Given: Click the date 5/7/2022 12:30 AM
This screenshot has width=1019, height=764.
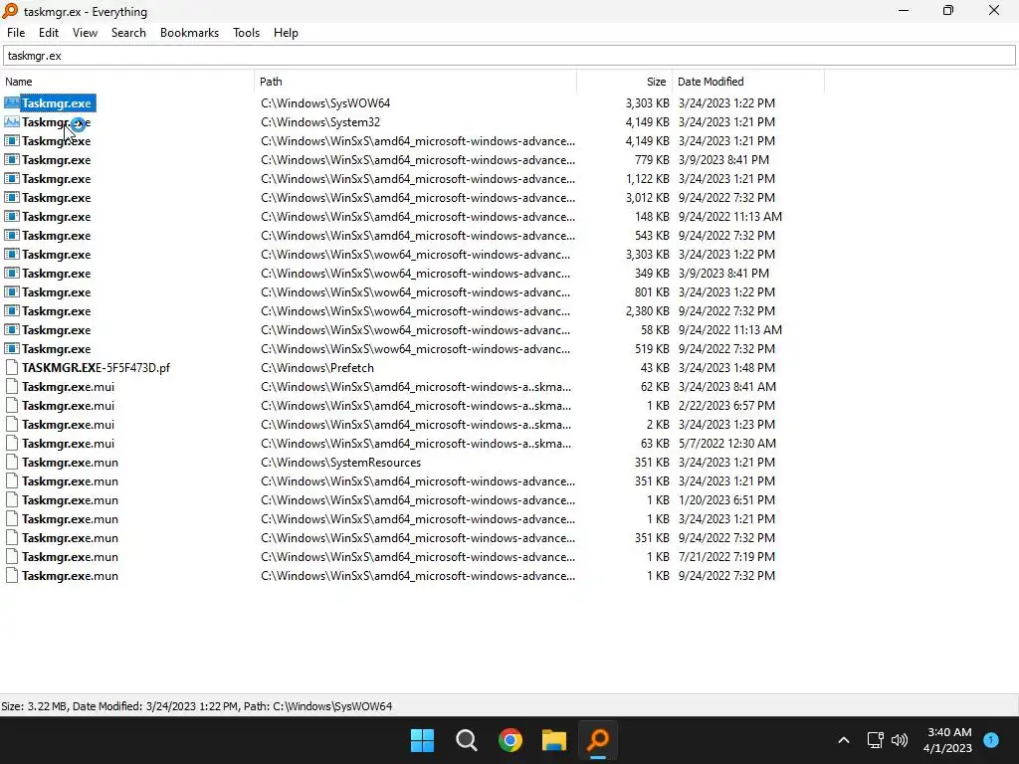Looking at the screenshot, I should coord(726,443).
